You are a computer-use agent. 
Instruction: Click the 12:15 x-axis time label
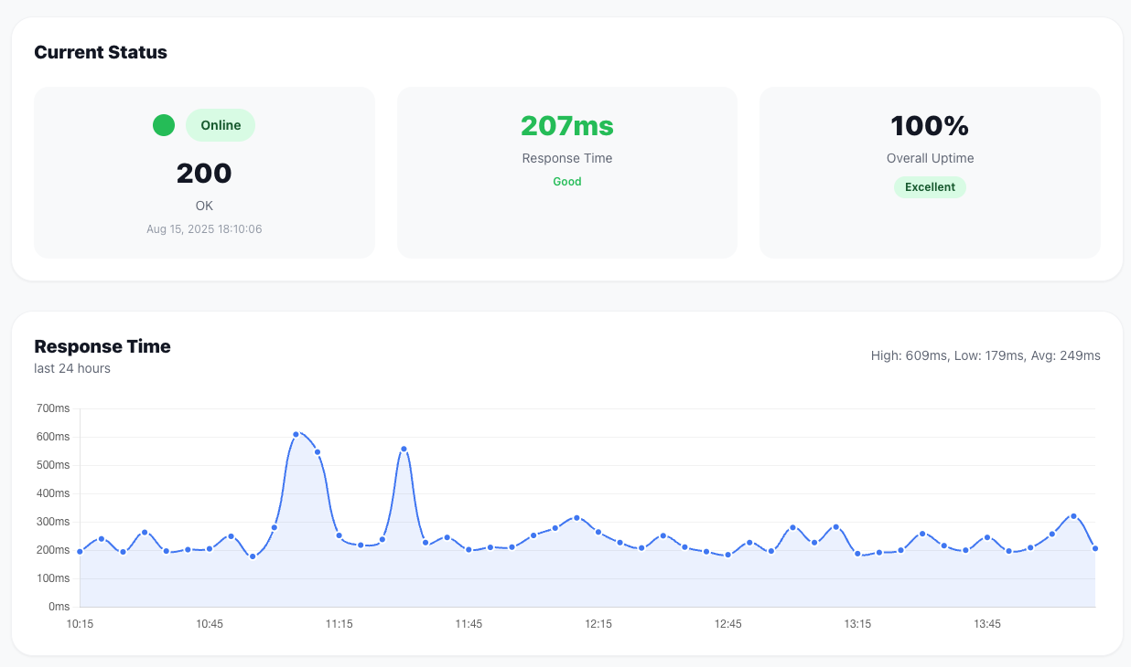(x=598, y=624)
